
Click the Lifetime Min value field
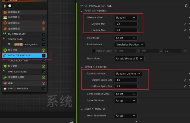pos(126,24)
